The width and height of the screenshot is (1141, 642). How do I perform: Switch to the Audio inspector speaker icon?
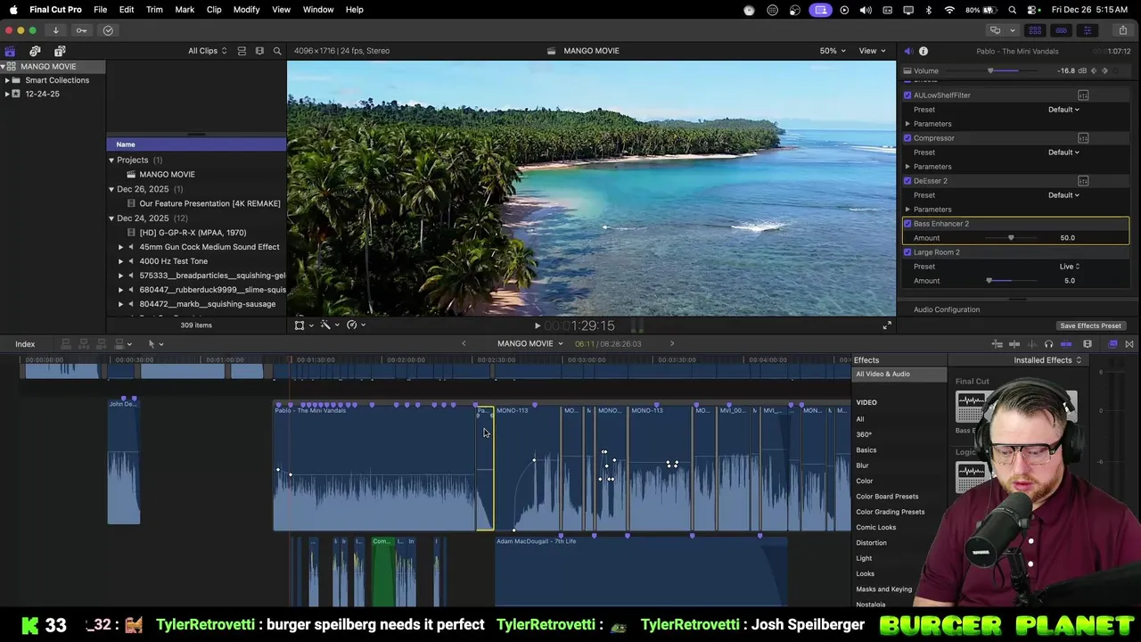point(907,51)
